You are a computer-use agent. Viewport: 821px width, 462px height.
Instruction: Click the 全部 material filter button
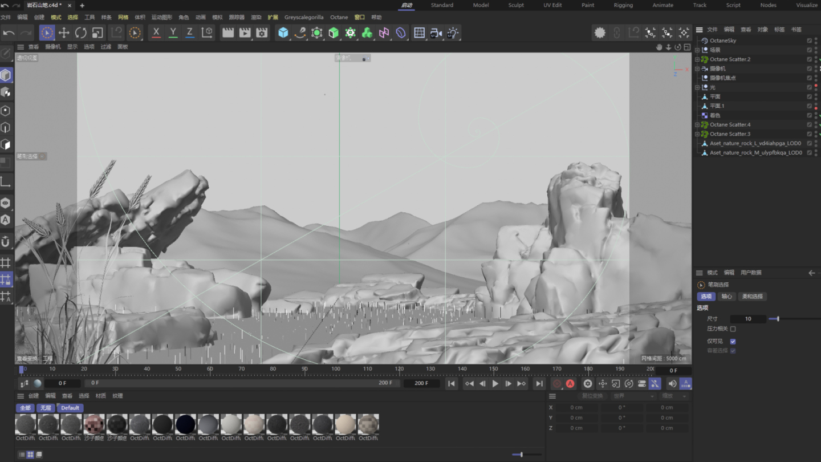[26, 408]
